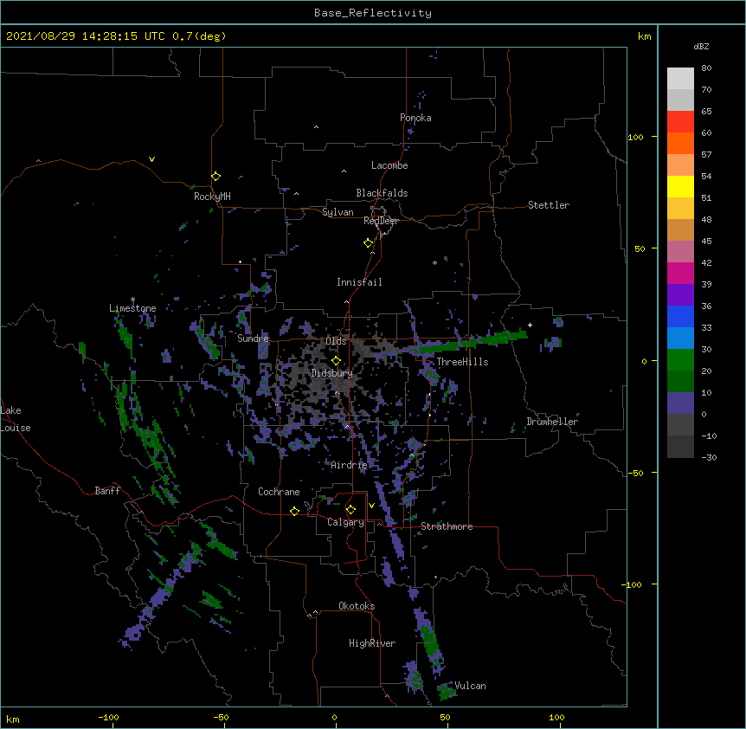
Task: Select the yellow diamond marker at Olds
Action: point(336,360)
